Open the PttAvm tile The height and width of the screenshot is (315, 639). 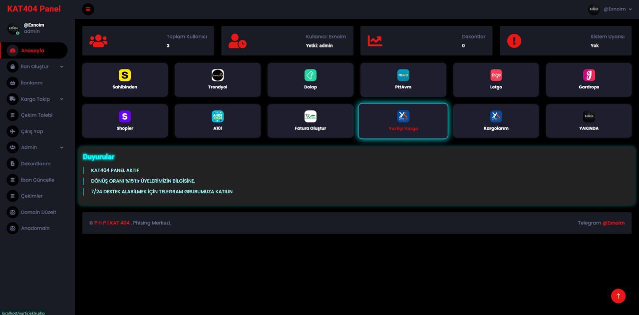[x=403, y=79]
